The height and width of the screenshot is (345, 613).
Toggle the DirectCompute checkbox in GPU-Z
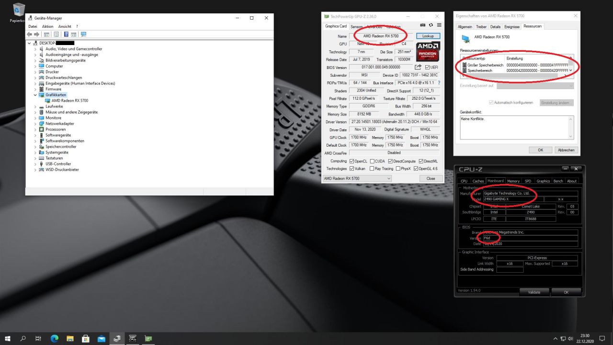click(389, 161)
